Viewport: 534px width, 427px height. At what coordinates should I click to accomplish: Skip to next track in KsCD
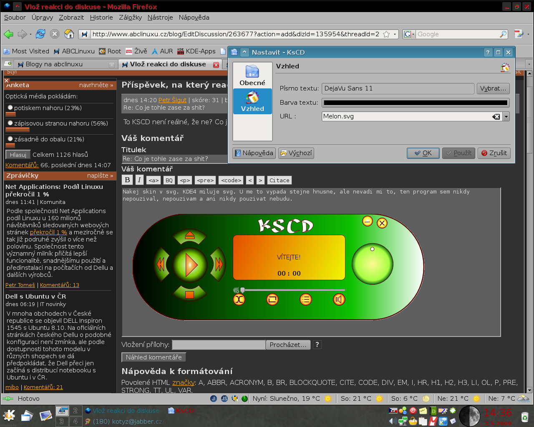click(218, 264)
